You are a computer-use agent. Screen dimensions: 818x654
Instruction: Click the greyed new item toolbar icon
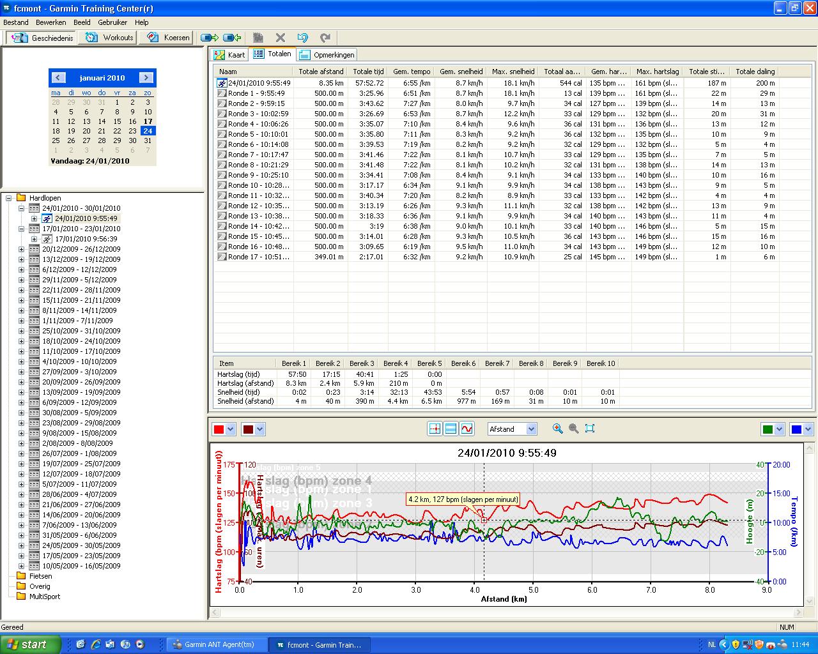[x=258, y=38]
